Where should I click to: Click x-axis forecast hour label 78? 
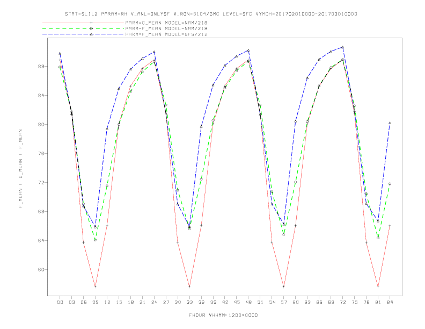point(367,302)
